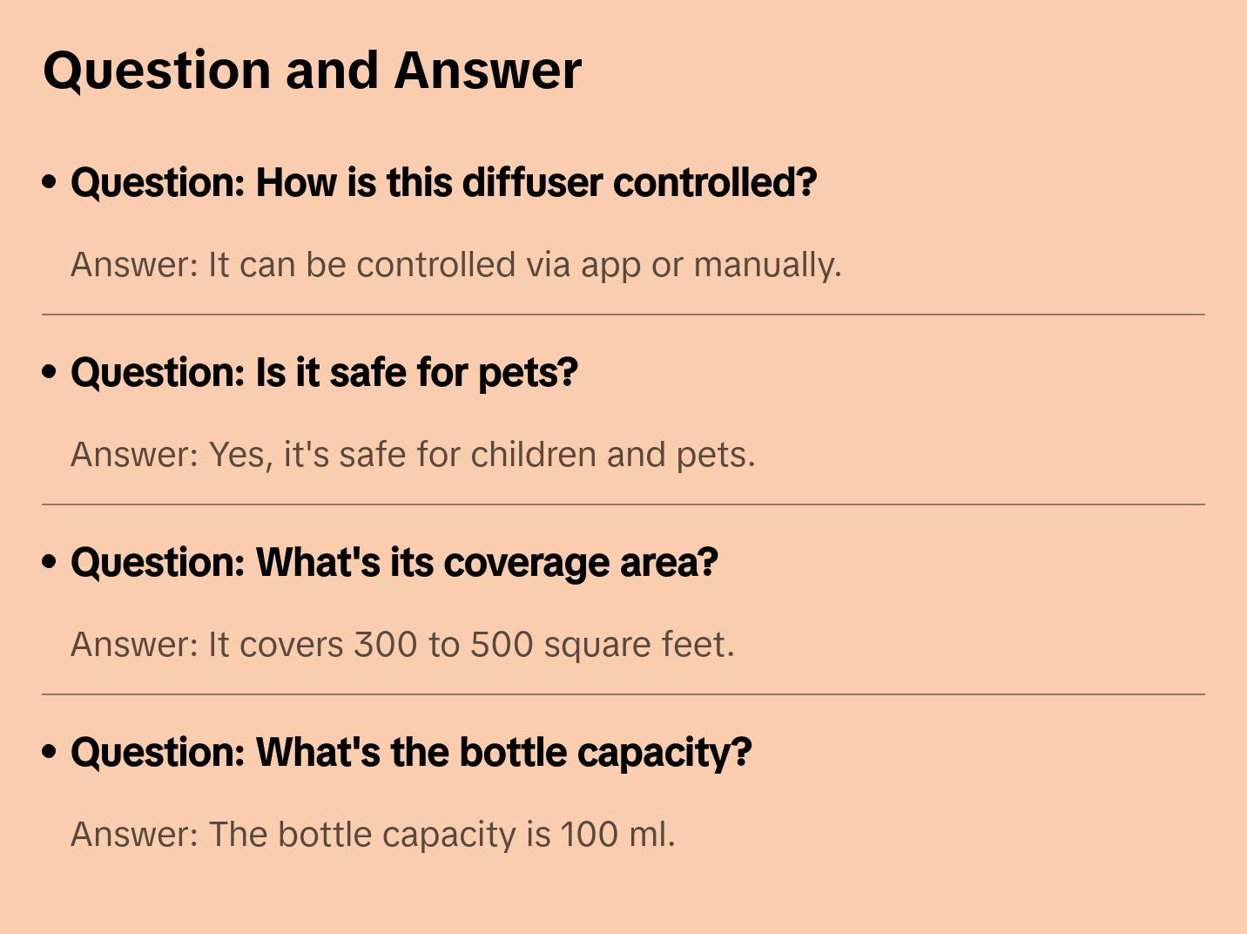
Task: Click the "Answer:" label of the first answer
Action: pyautogui.click(x=135, y=265)
